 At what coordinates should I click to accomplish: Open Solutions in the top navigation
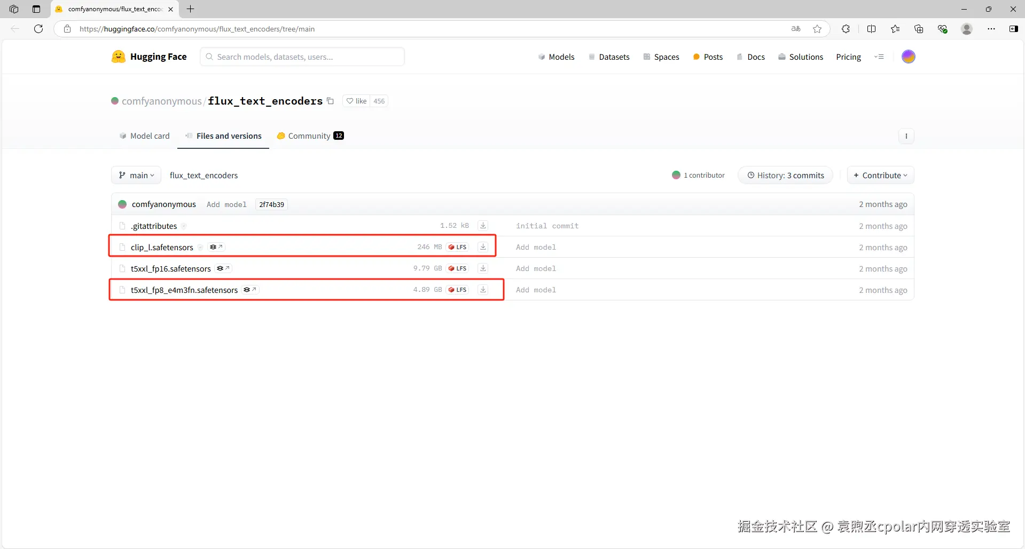pos(801,57)
